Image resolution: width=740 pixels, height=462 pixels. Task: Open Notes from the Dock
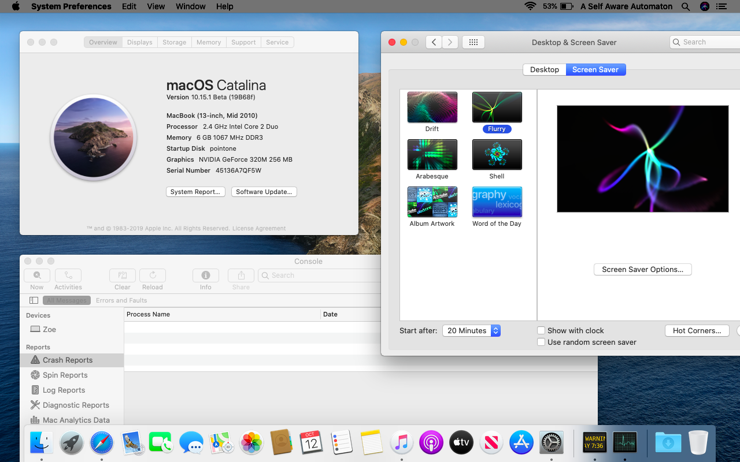pyautogui.click(x=371, y=443)
